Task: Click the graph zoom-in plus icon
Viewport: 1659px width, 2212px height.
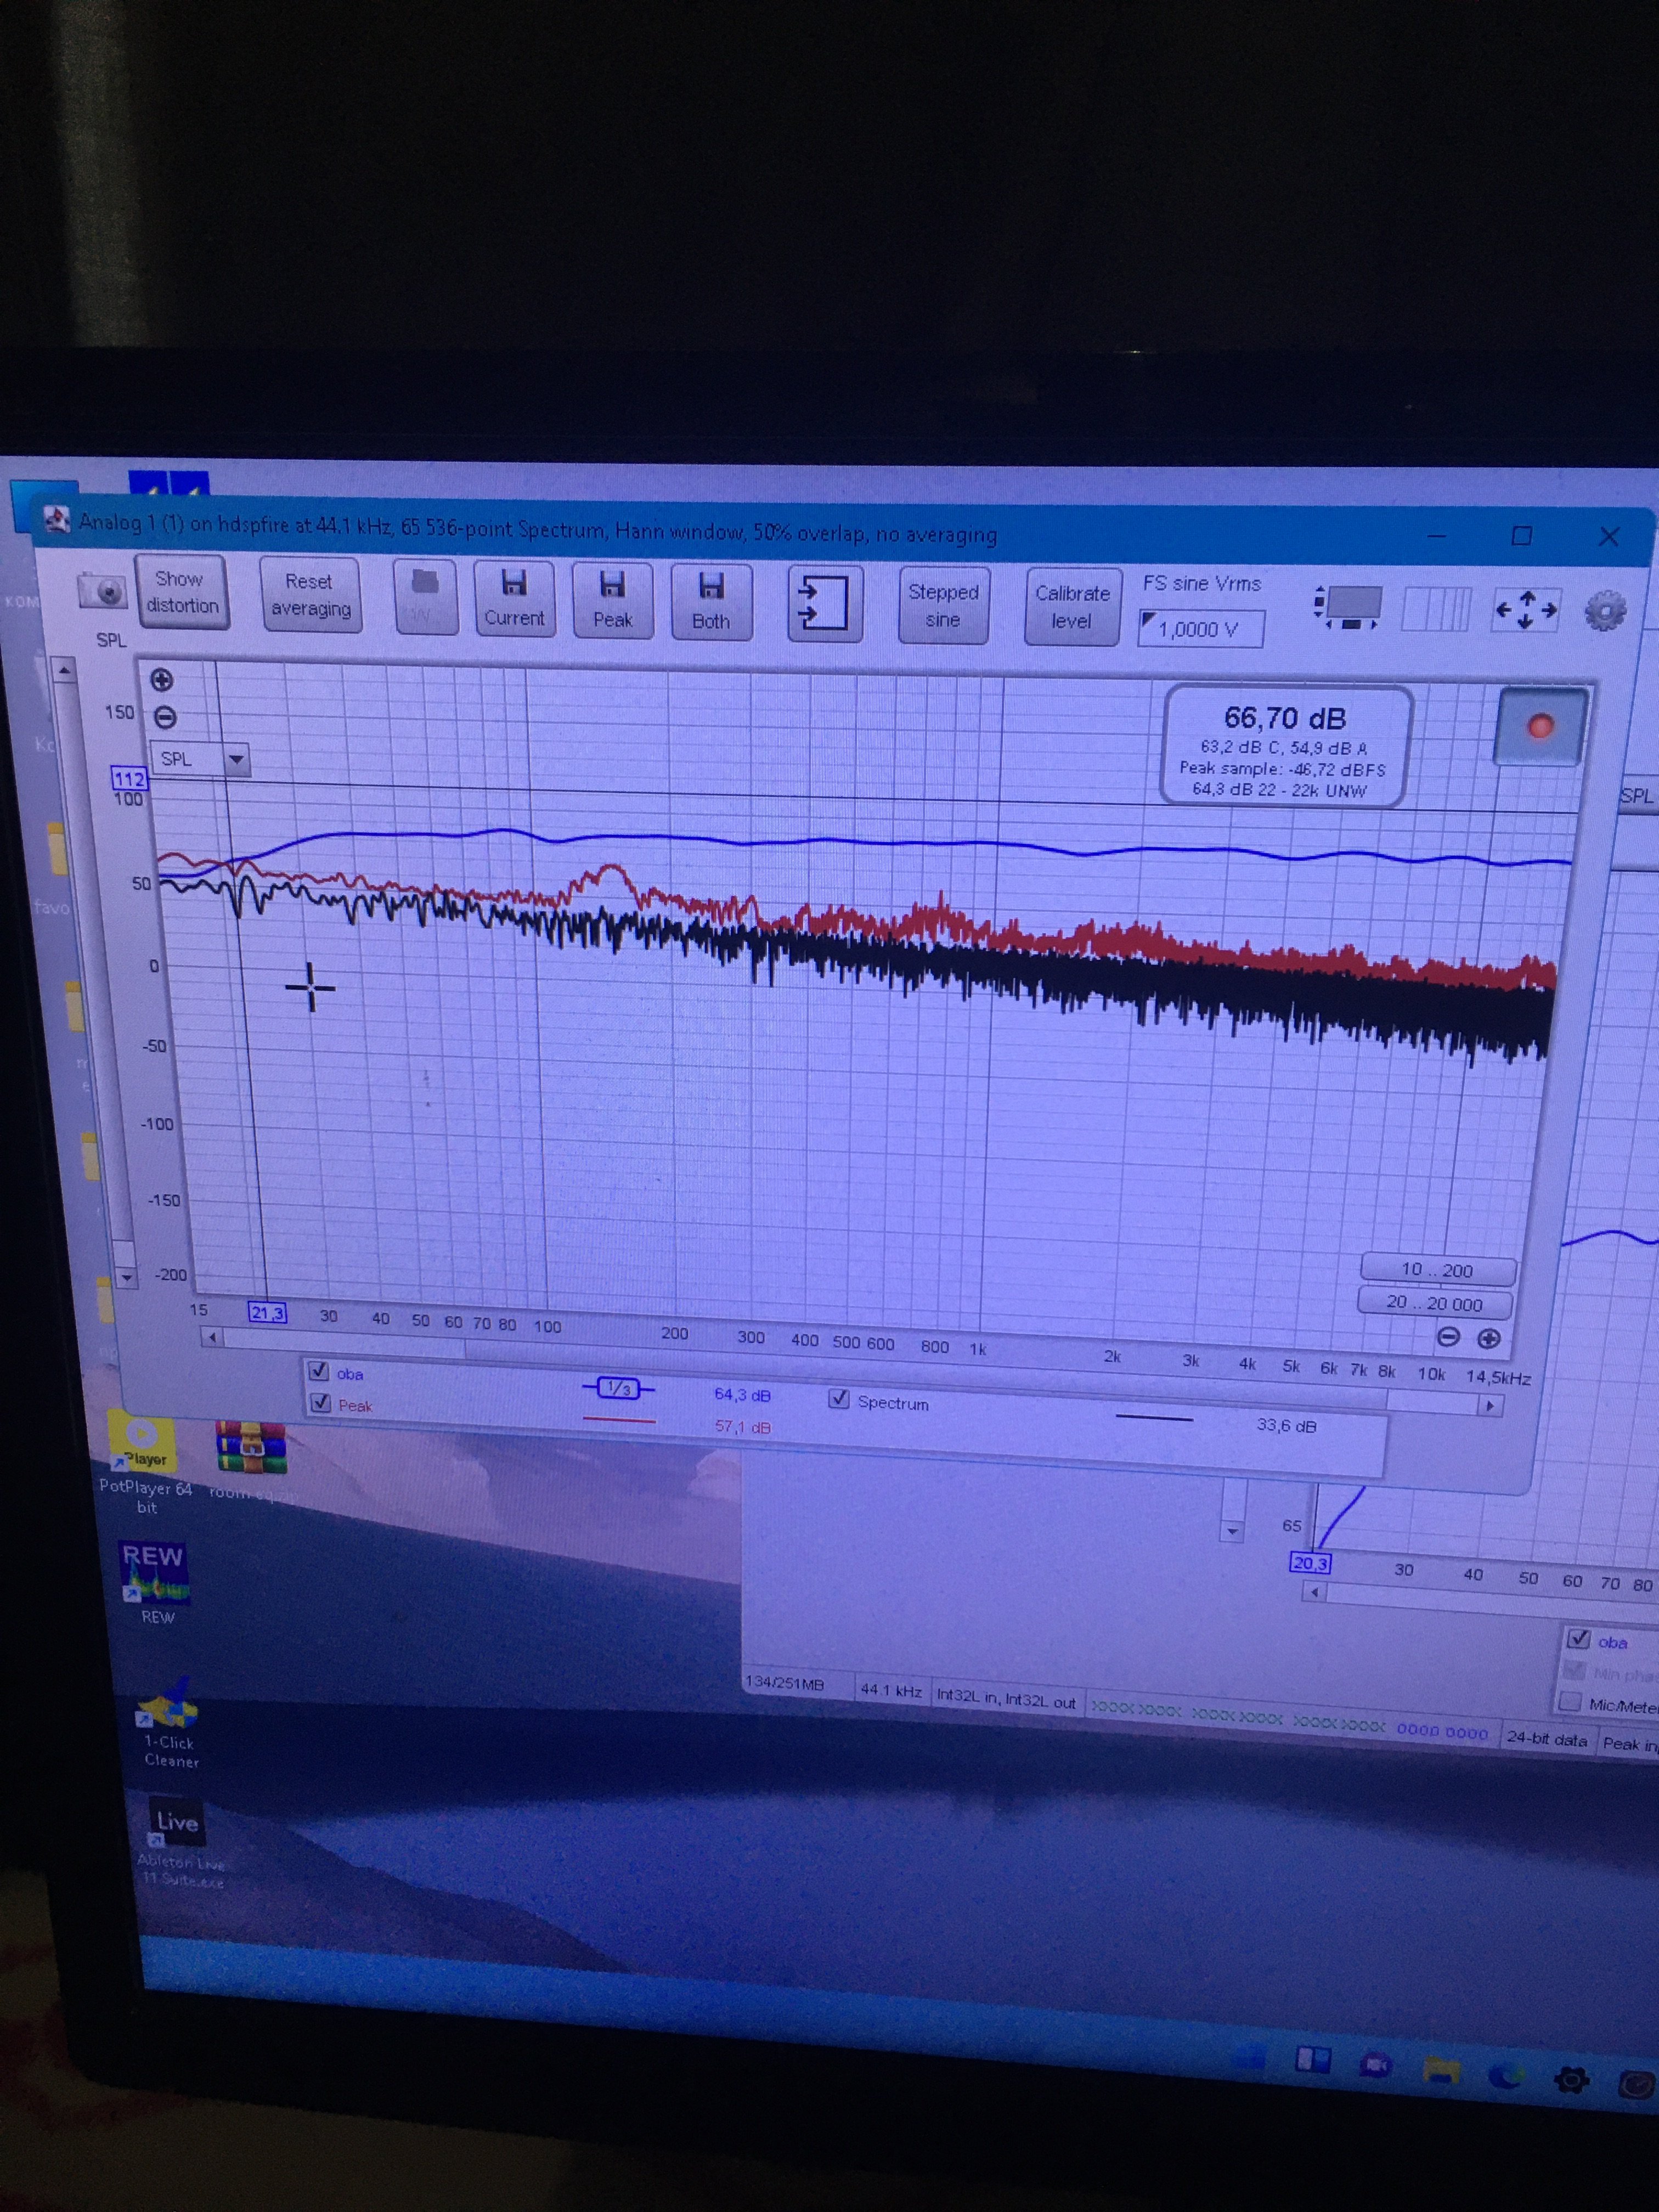Action: pos(161,680)
